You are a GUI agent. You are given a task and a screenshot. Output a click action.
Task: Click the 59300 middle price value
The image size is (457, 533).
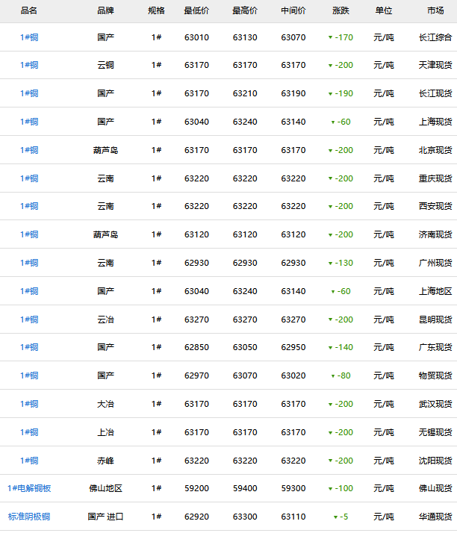[293, 488]
